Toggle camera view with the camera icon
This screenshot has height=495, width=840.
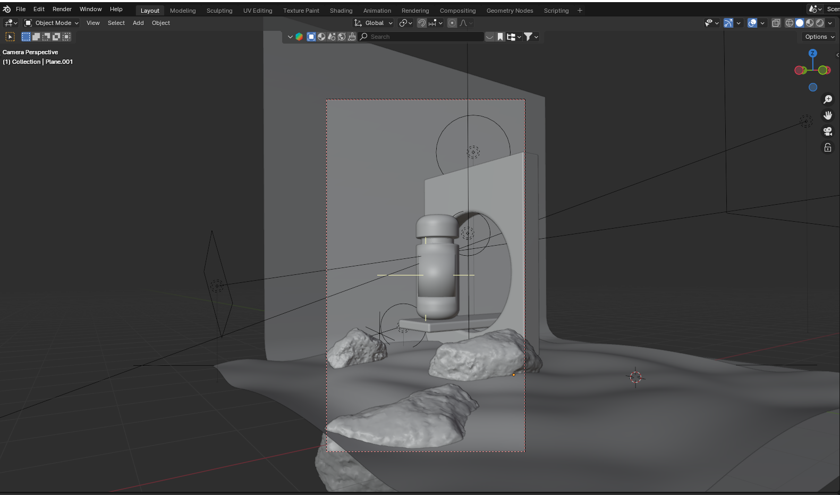click(827, 131)
